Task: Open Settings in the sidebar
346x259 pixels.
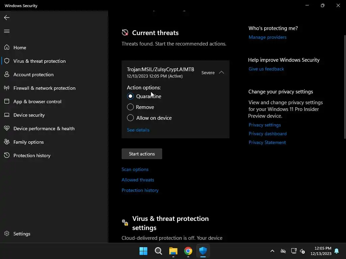Action: [54, 234]
